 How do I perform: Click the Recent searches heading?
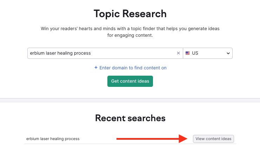pyautogui.click(x=130, y=118)
